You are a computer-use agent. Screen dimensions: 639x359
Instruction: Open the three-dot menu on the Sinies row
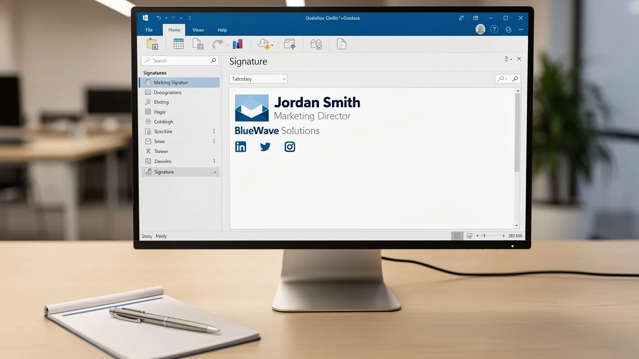pos(214,142)
